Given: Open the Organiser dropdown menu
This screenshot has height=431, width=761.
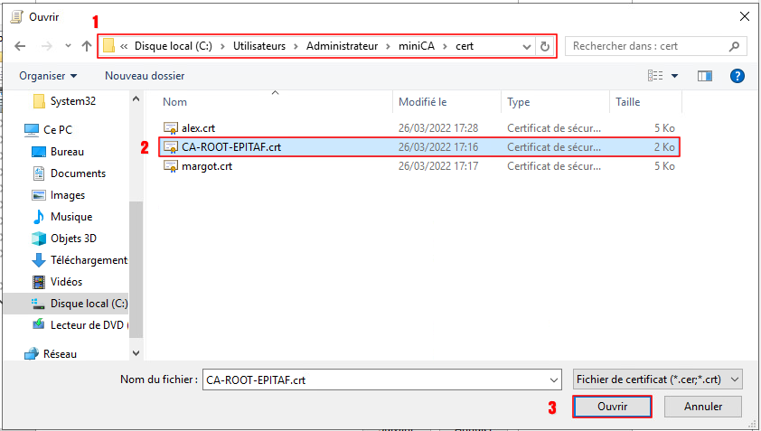Looking at the screenshot, I should pos(48,77).
